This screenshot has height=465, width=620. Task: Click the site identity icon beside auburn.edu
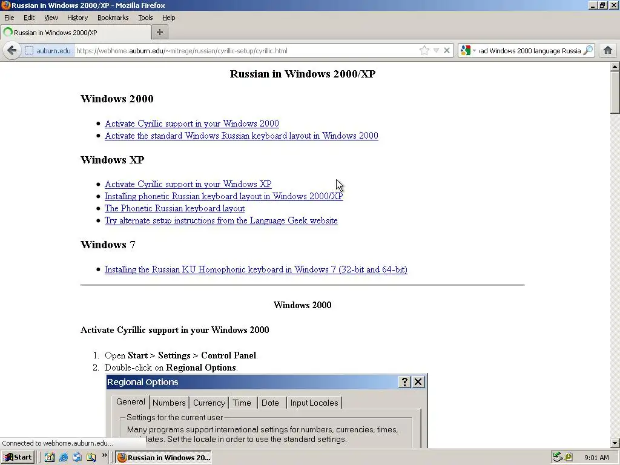pos(29,51)
